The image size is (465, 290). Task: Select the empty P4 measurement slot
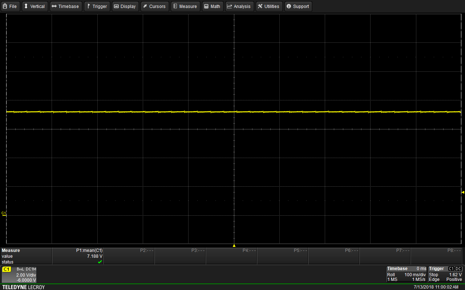231,256
